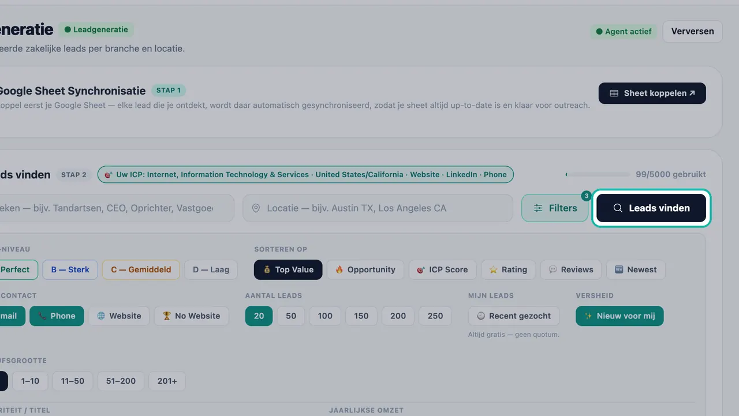The height and width of the screenshot is (416, 739).
Task: Click the Agent actief status badge
Action: [x=624, y=31]
